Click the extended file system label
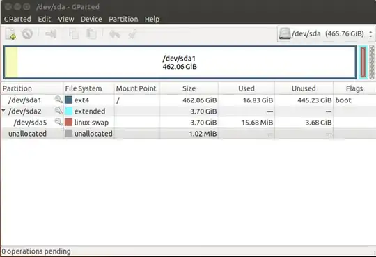 (x=90, y=111)
